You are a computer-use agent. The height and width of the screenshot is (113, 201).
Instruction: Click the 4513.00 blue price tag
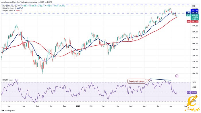pos(195,11)
